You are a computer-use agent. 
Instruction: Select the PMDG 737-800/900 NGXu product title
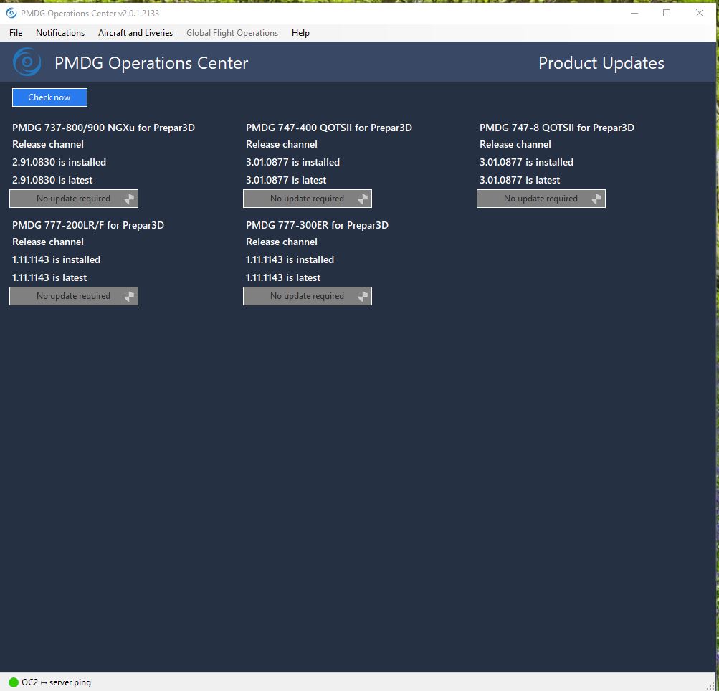coord(103,128)
